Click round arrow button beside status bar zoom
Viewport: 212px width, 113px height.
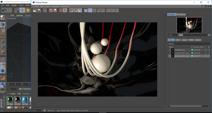click(x=45, y=111)
